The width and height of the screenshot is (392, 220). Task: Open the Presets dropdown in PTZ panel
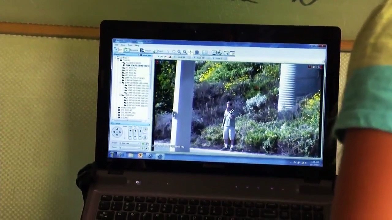click(130, 143)
